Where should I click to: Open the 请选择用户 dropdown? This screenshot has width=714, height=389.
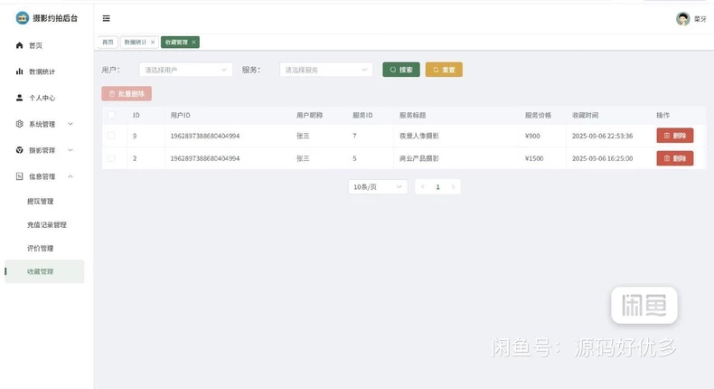pyautogui.click(x=185, y=70)
